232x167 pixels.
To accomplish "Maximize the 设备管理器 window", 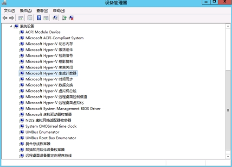I will (214, 2).
